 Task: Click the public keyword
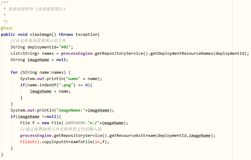tap(8, 35)
